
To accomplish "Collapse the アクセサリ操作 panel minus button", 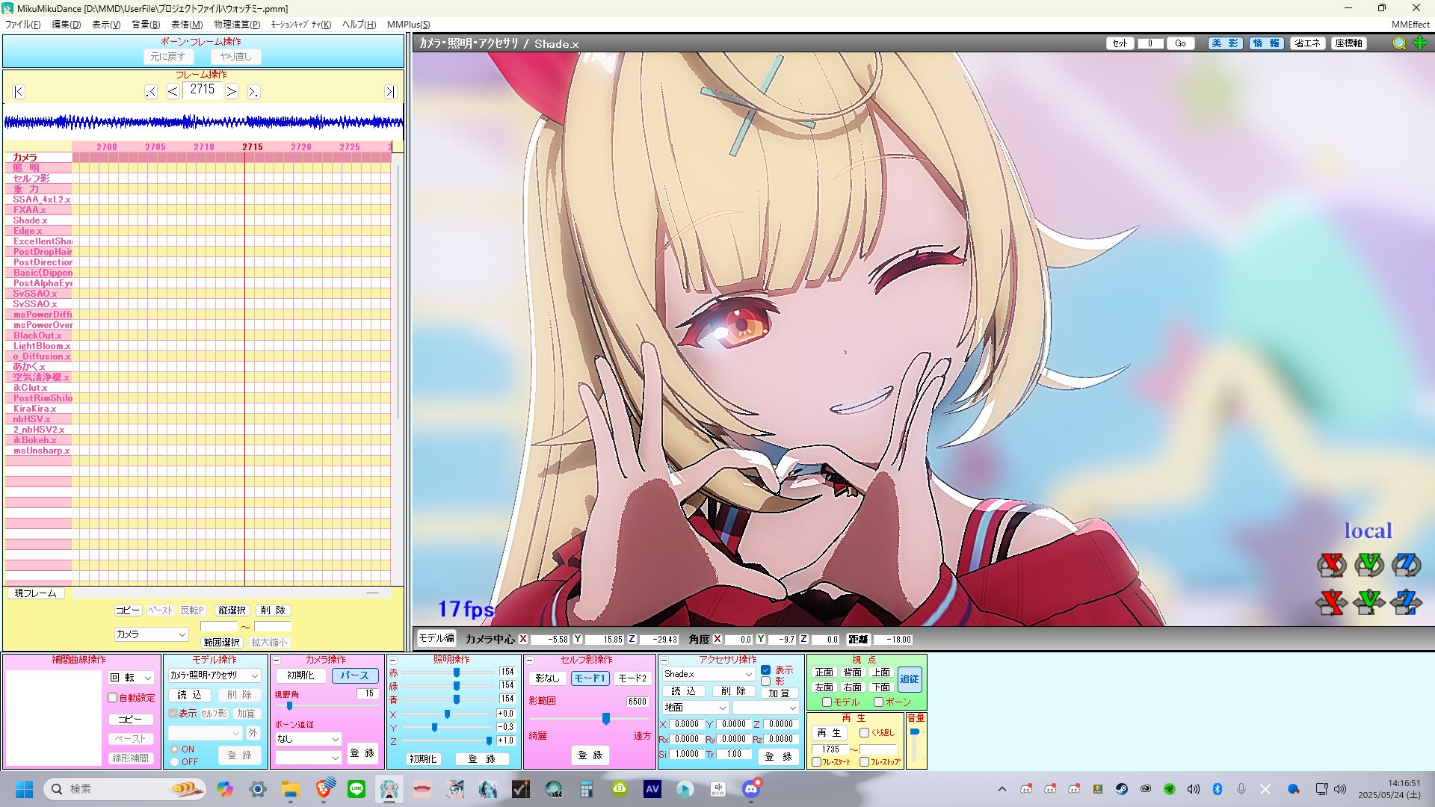I will point(664,660).
